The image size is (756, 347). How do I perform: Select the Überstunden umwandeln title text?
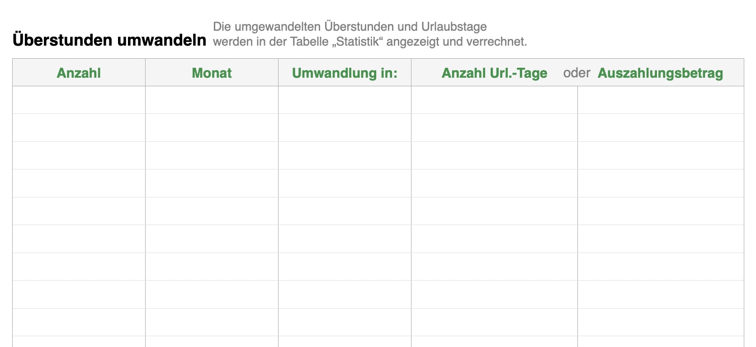click(109, 40)
